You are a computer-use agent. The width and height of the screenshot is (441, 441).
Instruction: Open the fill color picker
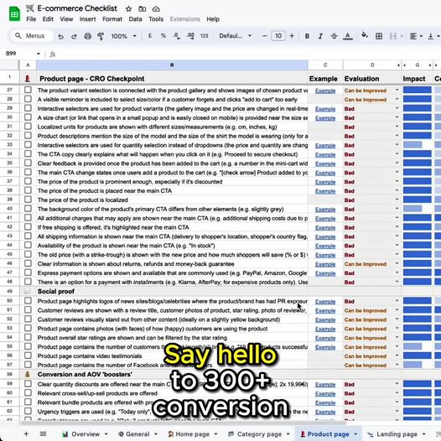365,35
